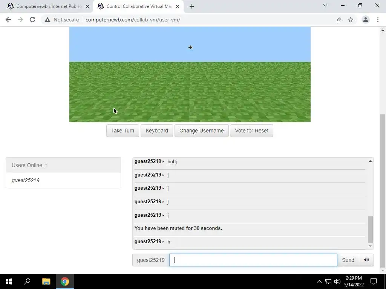Show hidden system tray icons
386x289 pixels.
tap(319, 281)
